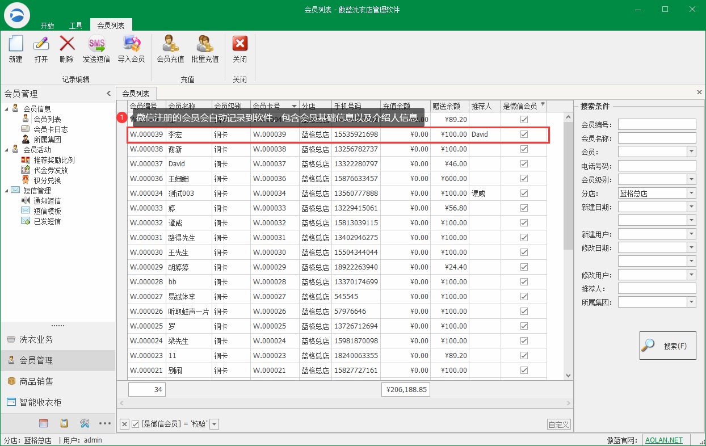706x446 pixels.
Task: Sort by the 手机号码 column header
Action: coord(356,106)
